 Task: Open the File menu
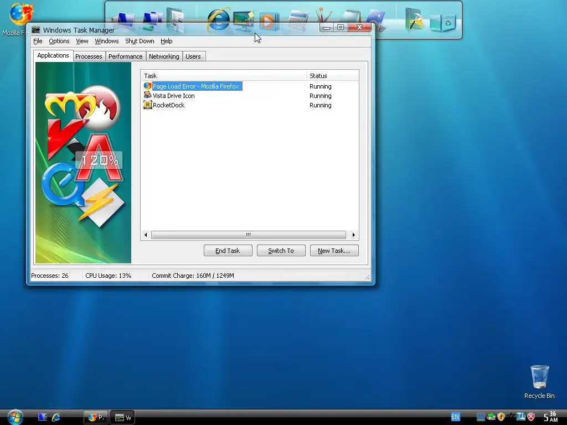[x=38, y=41]
